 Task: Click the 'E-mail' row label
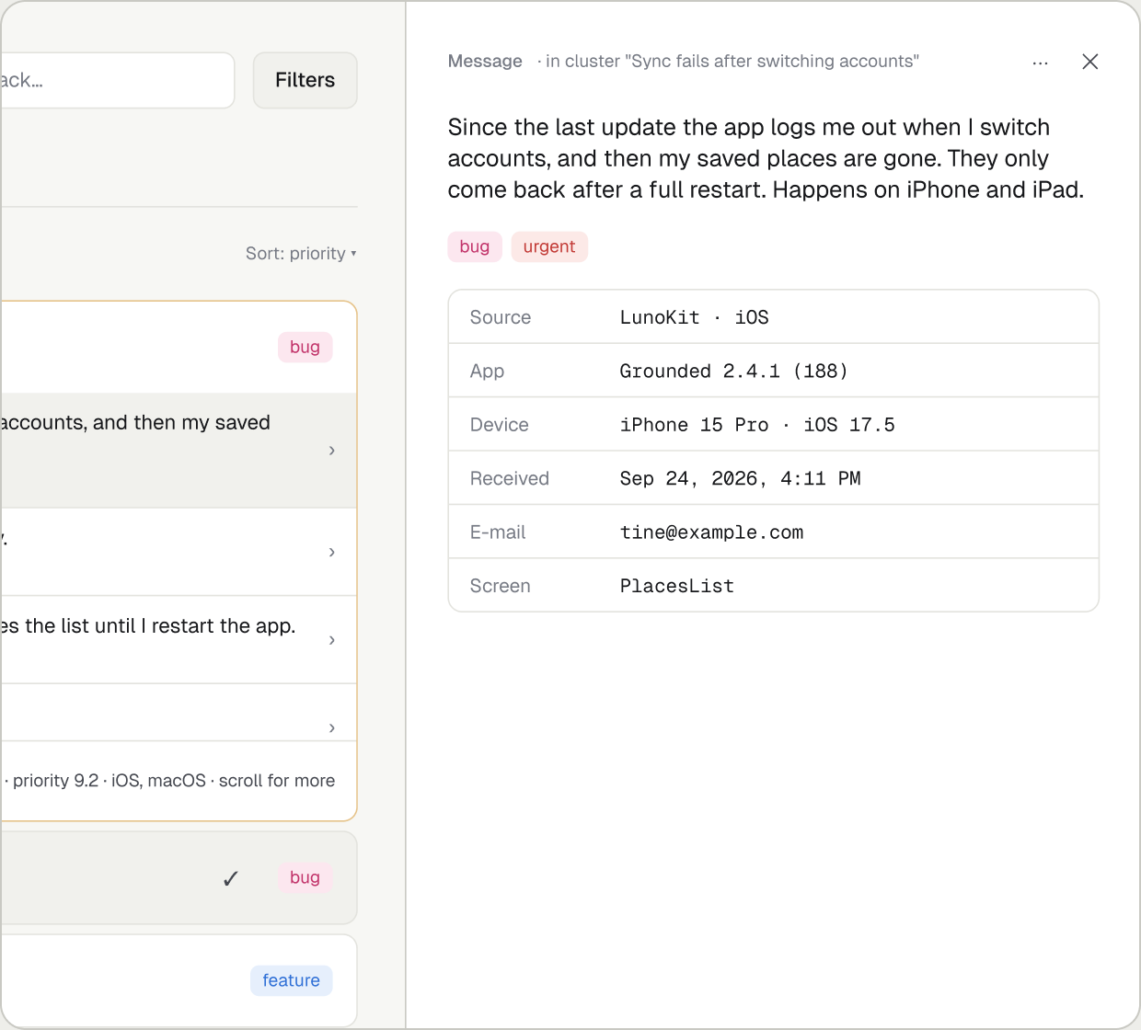tap(498, 532)
